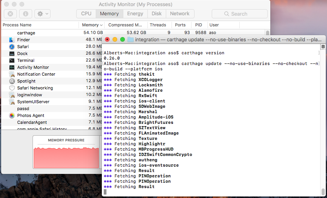
Task: Click the Terminal window zoom button
Action: pos(123,39)
